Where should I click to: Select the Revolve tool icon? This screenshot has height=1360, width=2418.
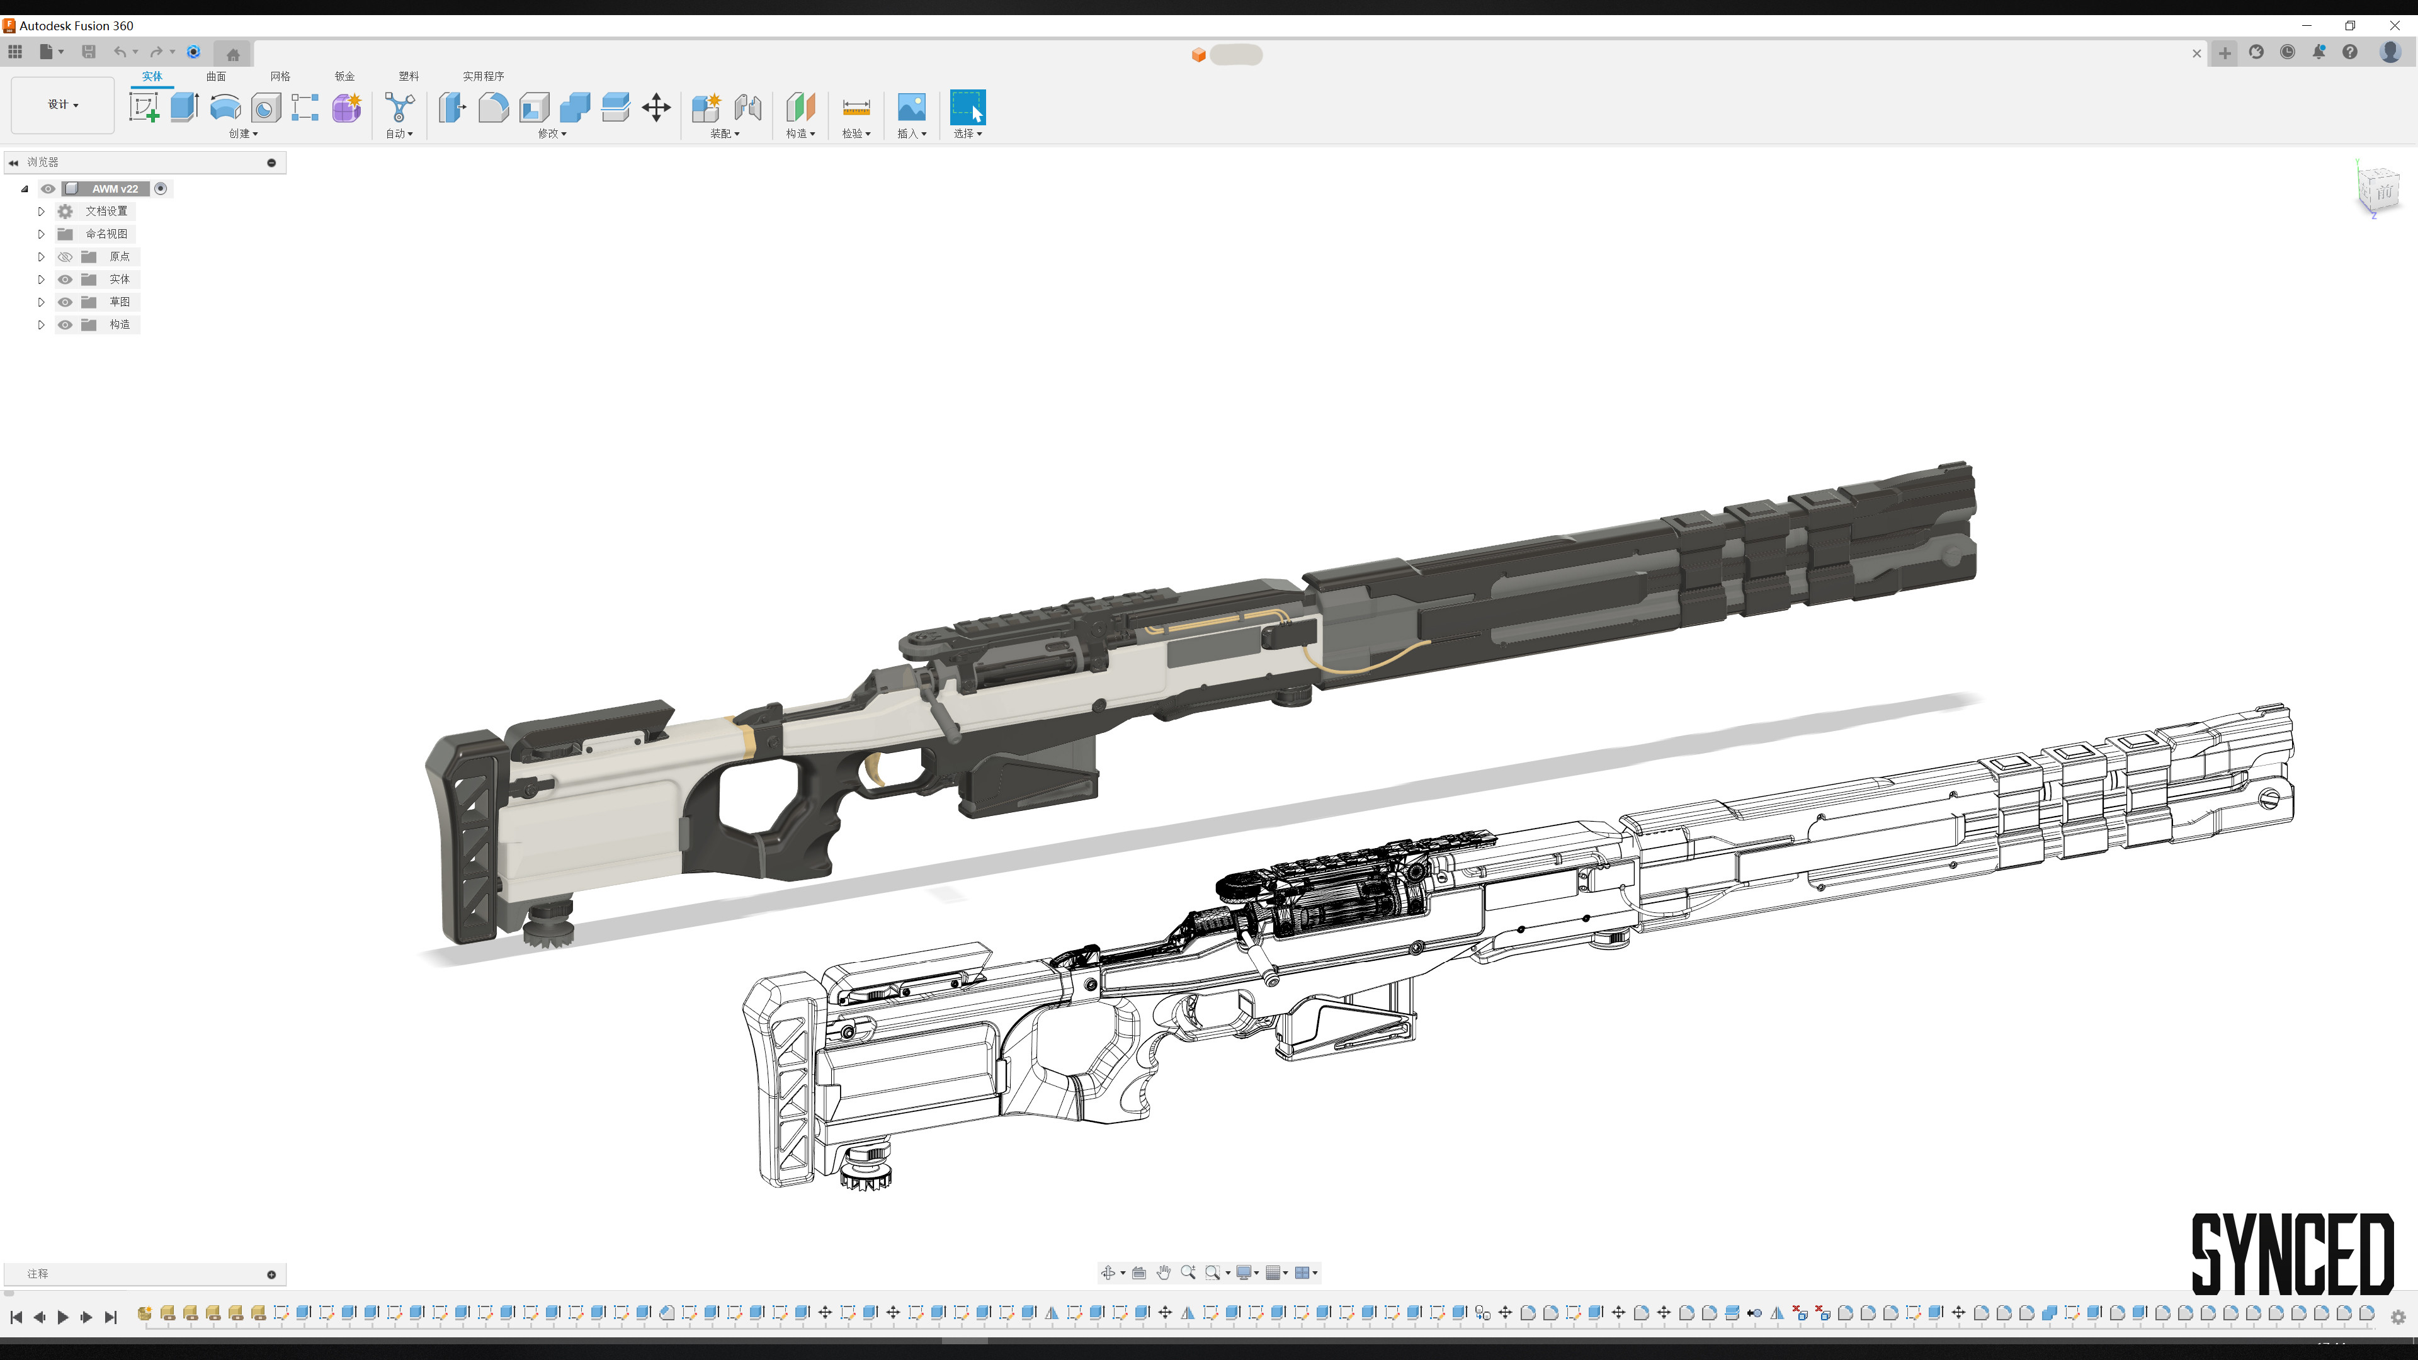(225, 107)
